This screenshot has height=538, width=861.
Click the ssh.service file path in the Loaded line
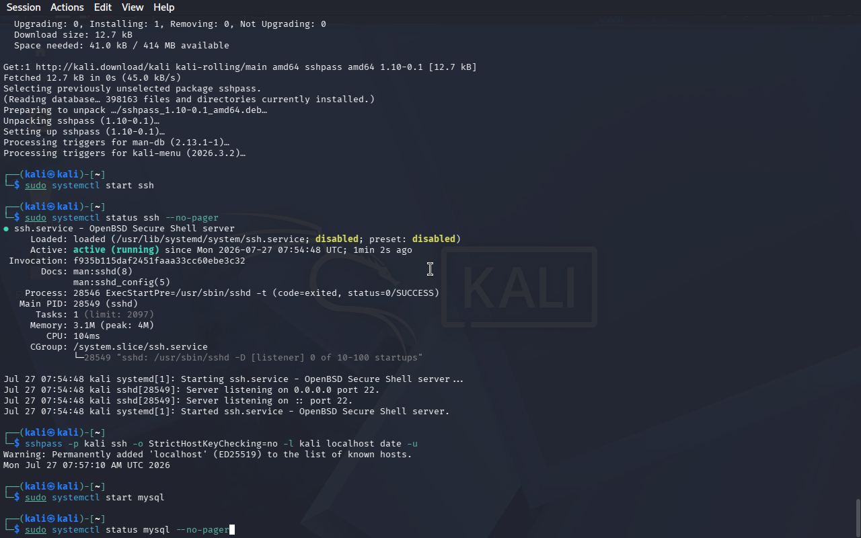(211, 239)
